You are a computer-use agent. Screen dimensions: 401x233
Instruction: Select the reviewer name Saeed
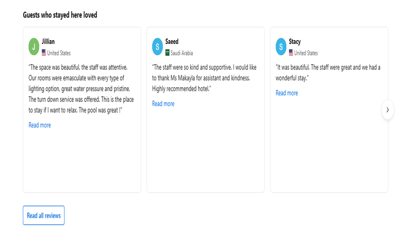[172, 41]
